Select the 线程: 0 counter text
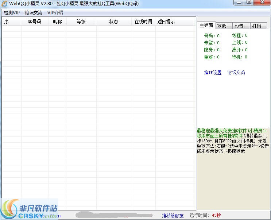 click(240, 35)
